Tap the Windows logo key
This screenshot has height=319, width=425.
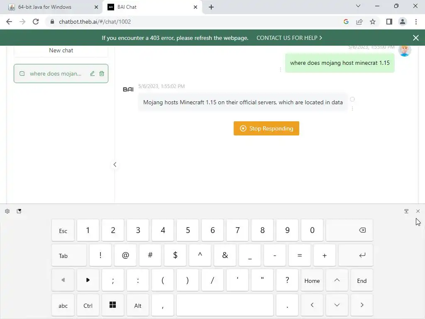click(113, 305)
